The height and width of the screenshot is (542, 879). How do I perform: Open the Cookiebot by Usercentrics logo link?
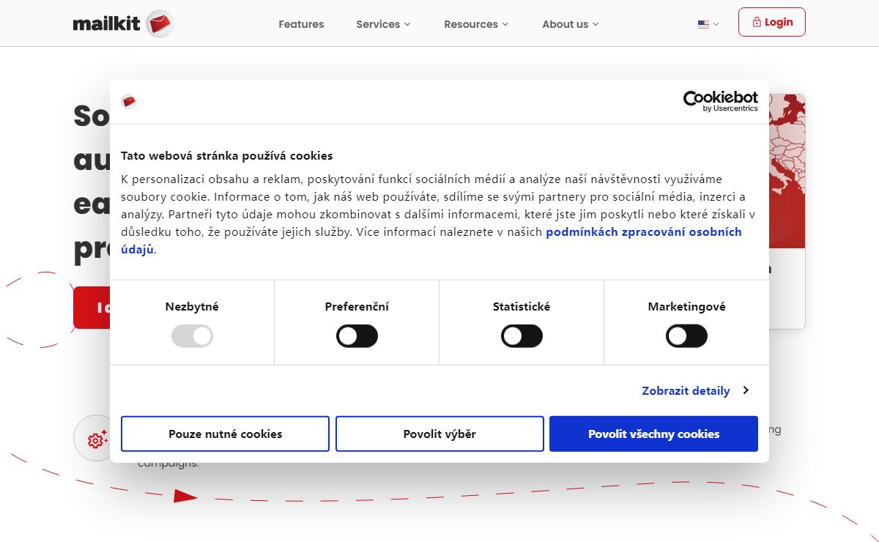(721, 101)
